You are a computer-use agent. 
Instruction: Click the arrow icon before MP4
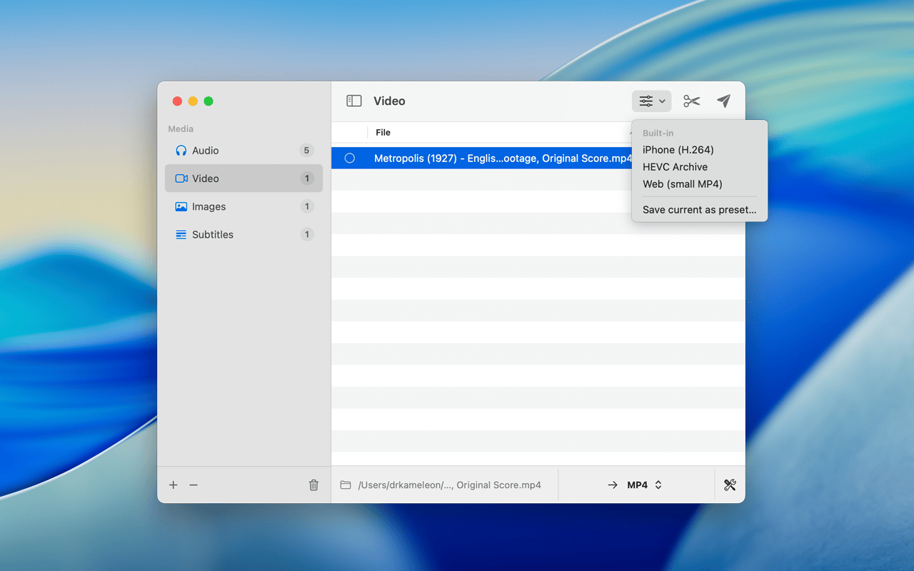coord(613,485)
